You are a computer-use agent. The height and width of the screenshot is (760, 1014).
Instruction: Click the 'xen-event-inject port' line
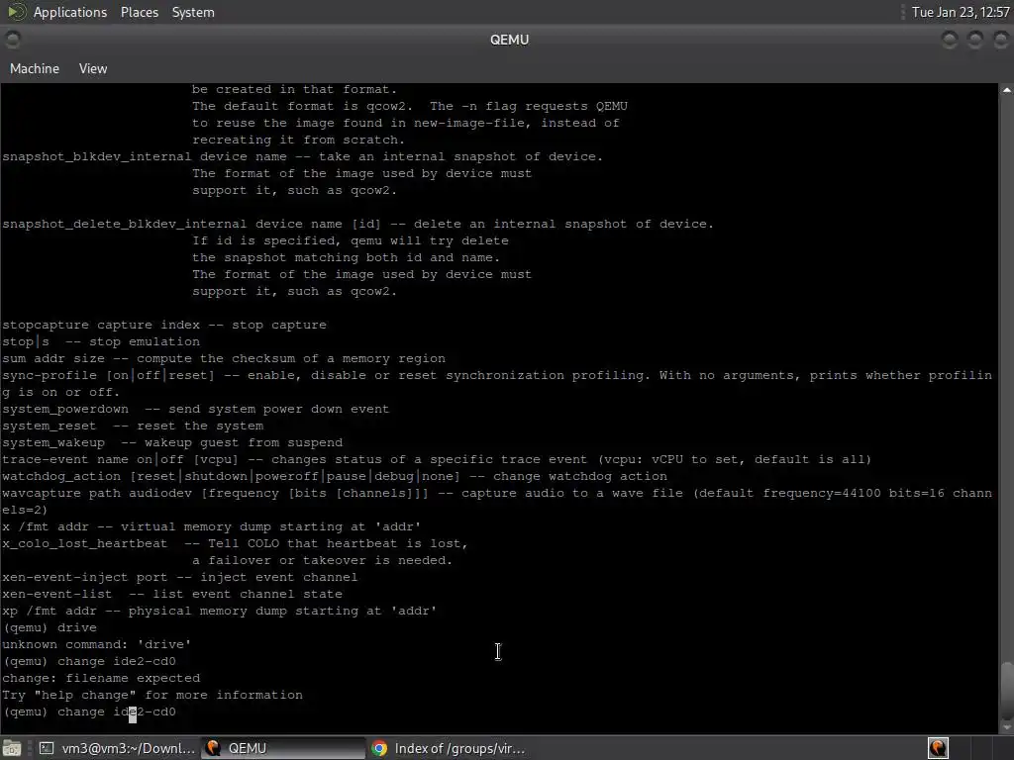tap(180, 577)
